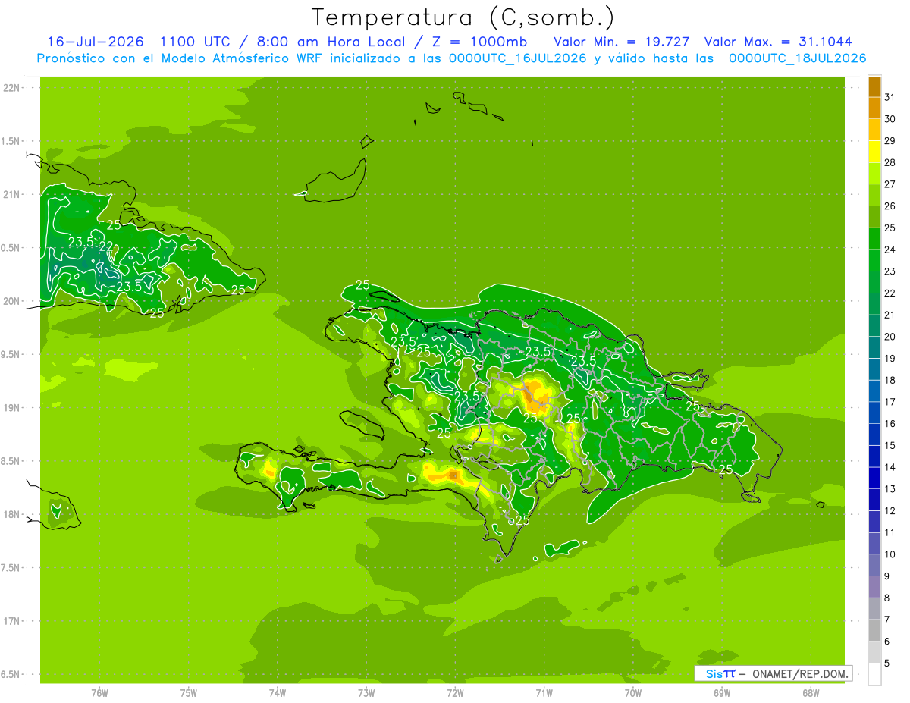Click the "5" colorbar legend label
The width and height of the screenshot is (910, 703).
point(887,664)
